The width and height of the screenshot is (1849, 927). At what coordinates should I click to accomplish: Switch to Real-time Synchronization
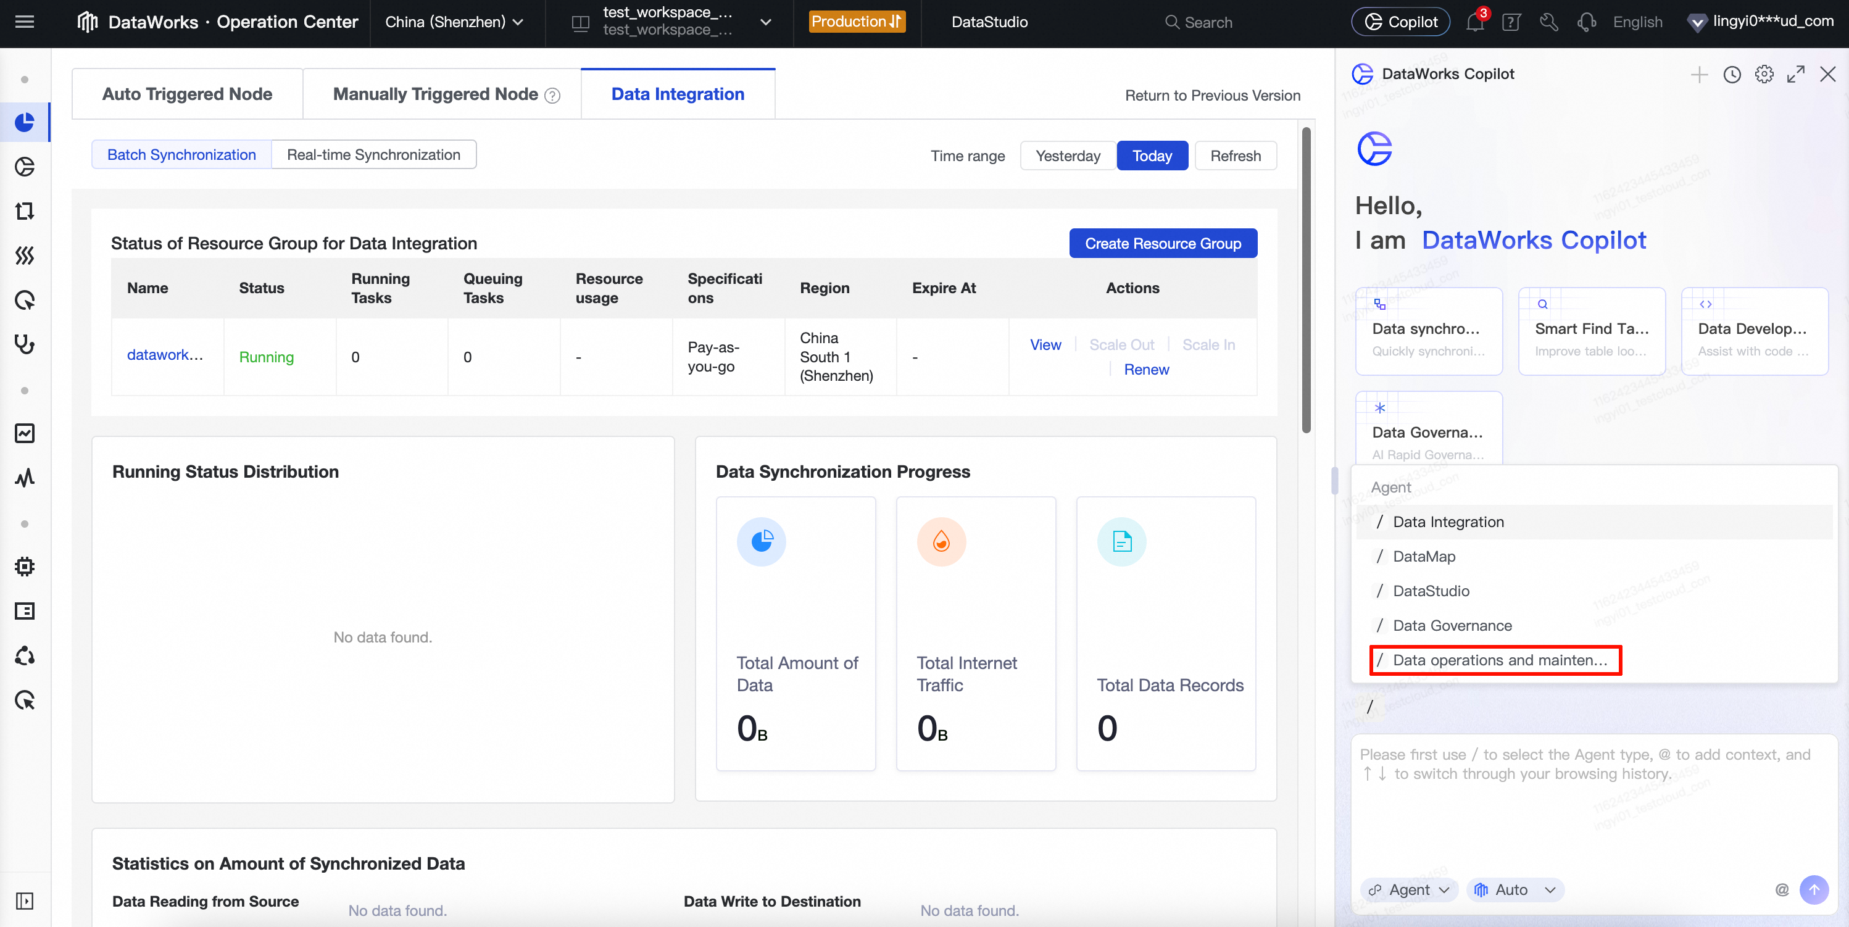(373, 154)
